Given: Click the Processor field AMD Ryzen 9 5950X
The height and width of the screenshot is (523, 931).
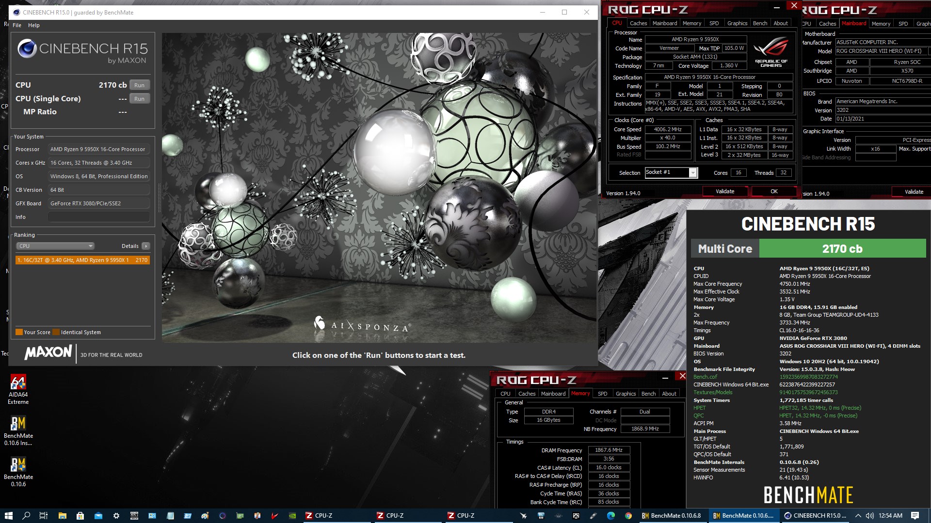Looking at the screenshot, I should tap(99, 149).
